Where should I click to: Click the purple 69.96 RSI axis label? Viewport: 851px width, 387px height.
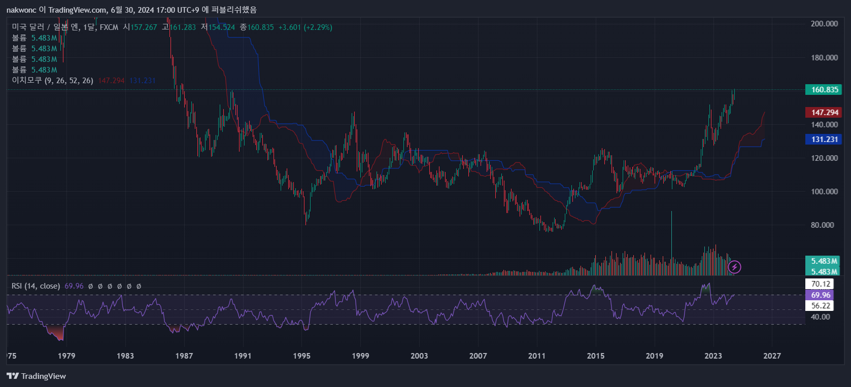coord(820,295)
